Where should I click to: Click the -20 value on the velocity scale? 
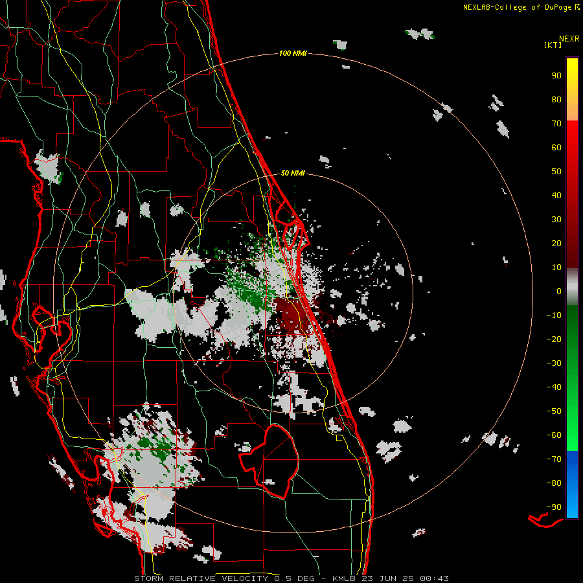[x=554, y=339]
